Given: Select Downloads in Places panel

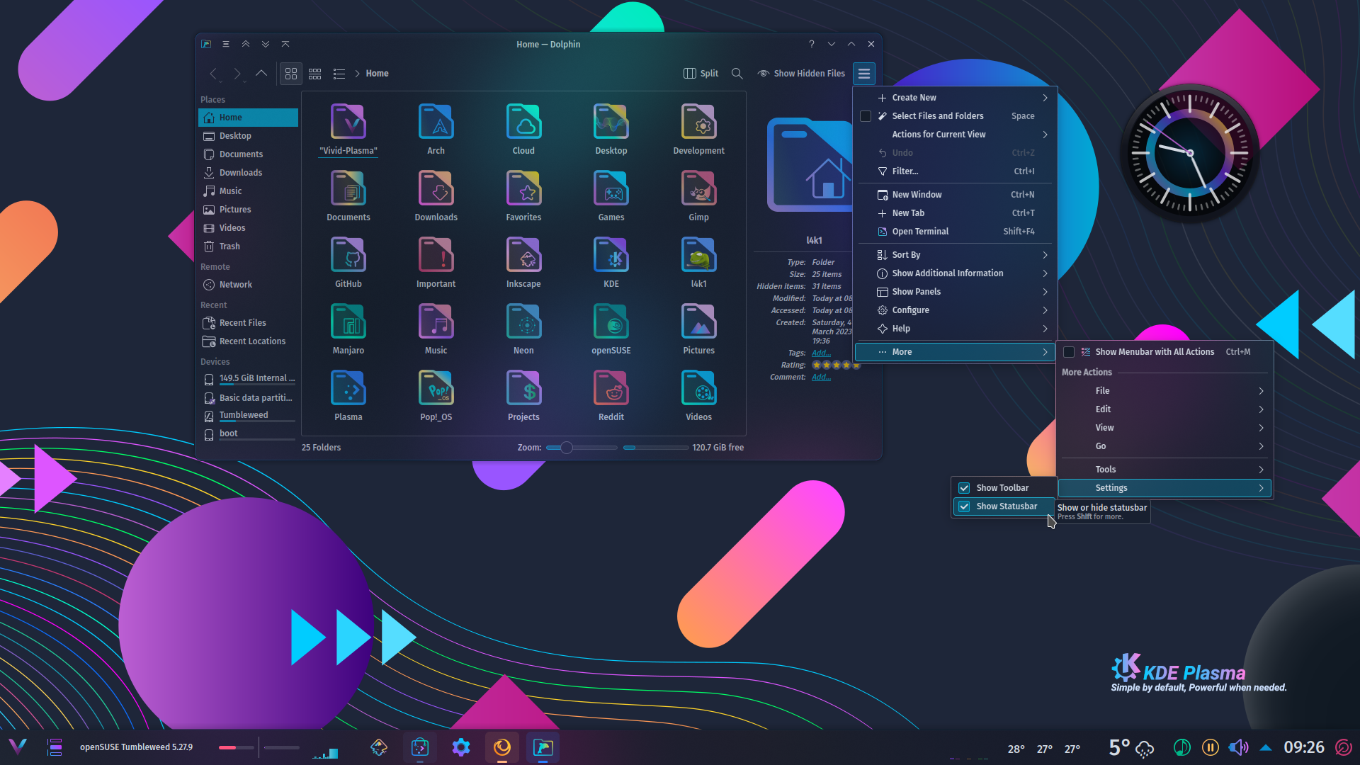Looking at the screenshot, I should click(248, 173).
